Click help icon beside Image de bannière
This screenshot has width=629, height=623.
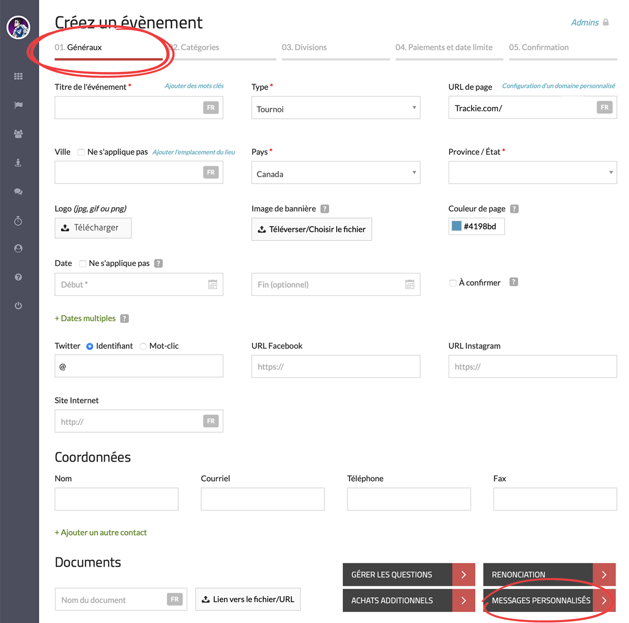click(325, 209)
